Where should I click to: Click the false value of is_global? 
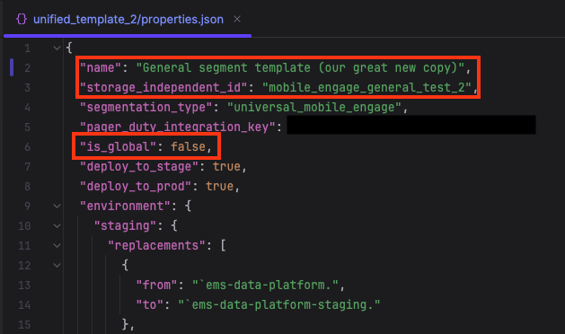pos(188,147)
